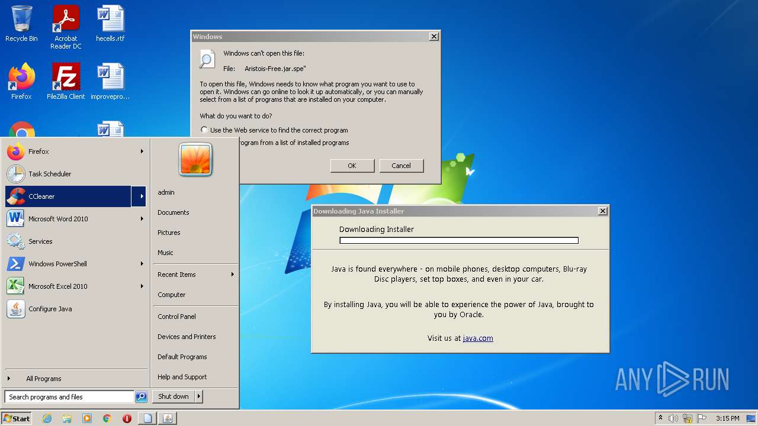This screenshot has width=758, height=426.
Task: Open Help and Support
Action: pos(182,377)
